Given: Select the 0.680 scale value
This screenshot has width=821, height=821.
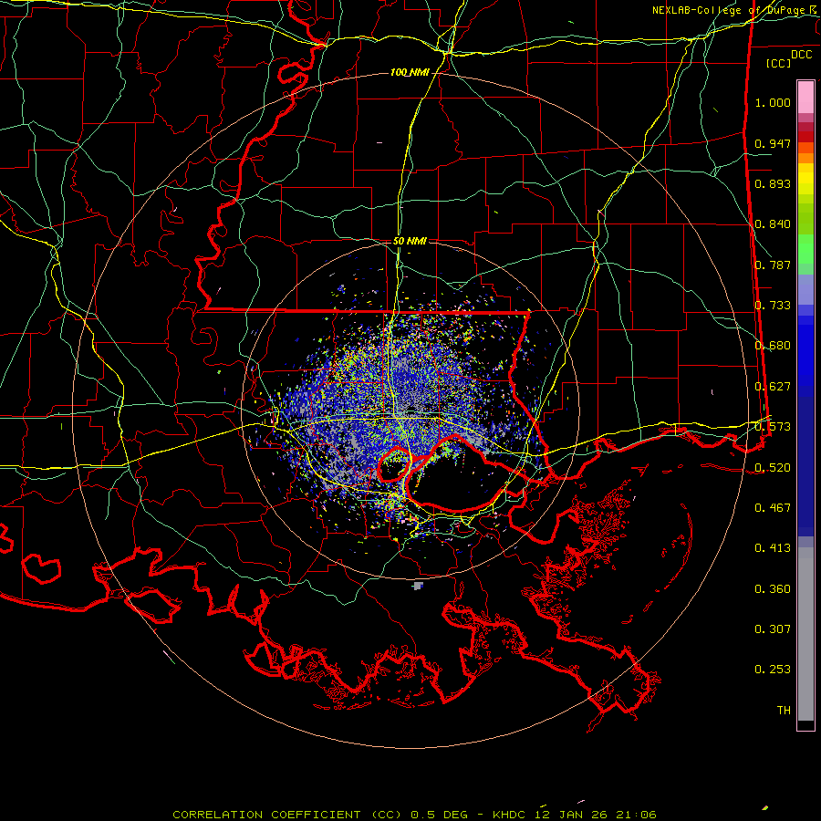Looking at the screenshot, I should (x=773, y=346).
